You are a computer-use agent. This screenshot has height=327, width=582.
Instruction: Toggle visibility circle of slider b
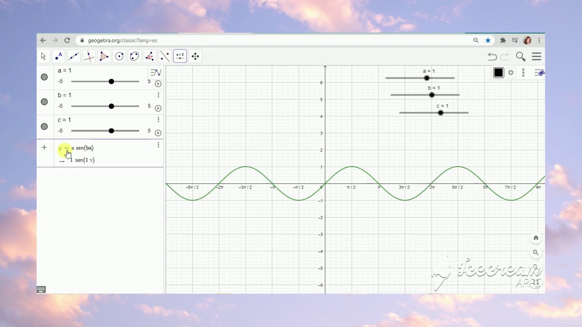pos(44,102)
